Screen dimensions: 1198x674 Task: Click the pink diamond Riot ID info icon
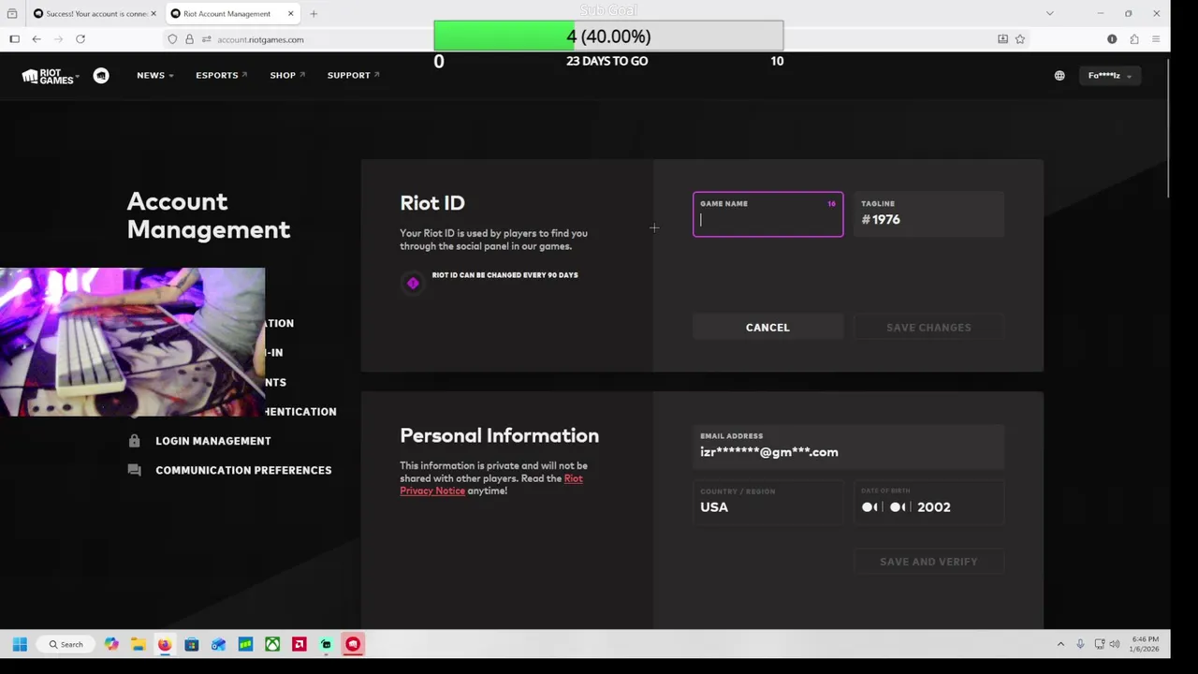pos(413,283)
